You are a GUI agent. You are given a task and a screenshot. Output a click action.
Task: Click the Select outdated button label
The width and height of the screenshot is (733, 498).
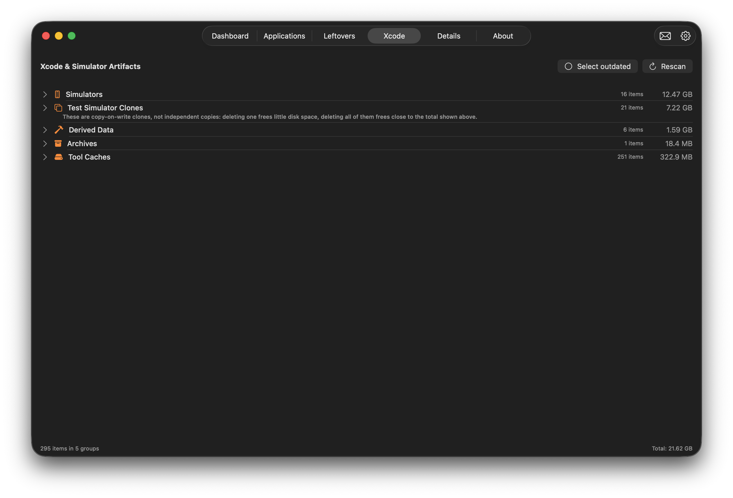604,67
